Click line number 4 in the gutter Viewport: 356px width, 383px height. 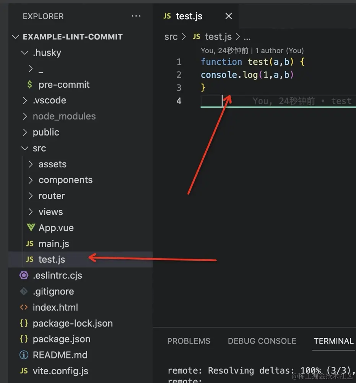(179, 101)
